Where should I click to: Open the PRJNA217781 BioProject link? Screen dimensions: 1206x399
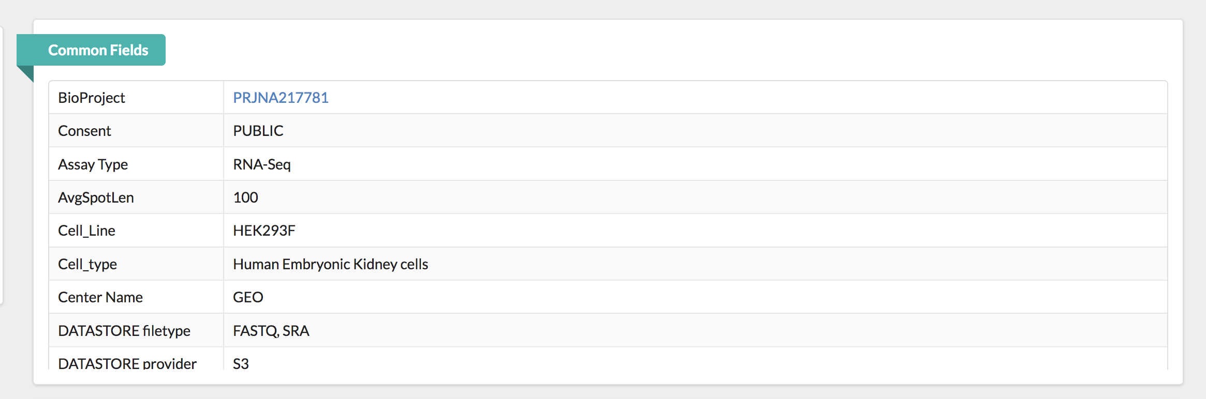pyautogui.click(x=281, y=98)
